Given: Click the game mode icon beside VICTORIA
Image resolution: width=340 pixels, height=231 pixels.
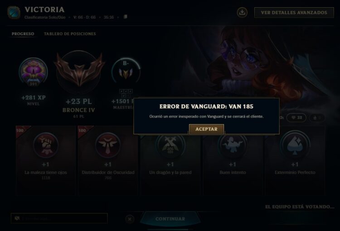Looking at the screenshot, I should (x=14, y=13).
